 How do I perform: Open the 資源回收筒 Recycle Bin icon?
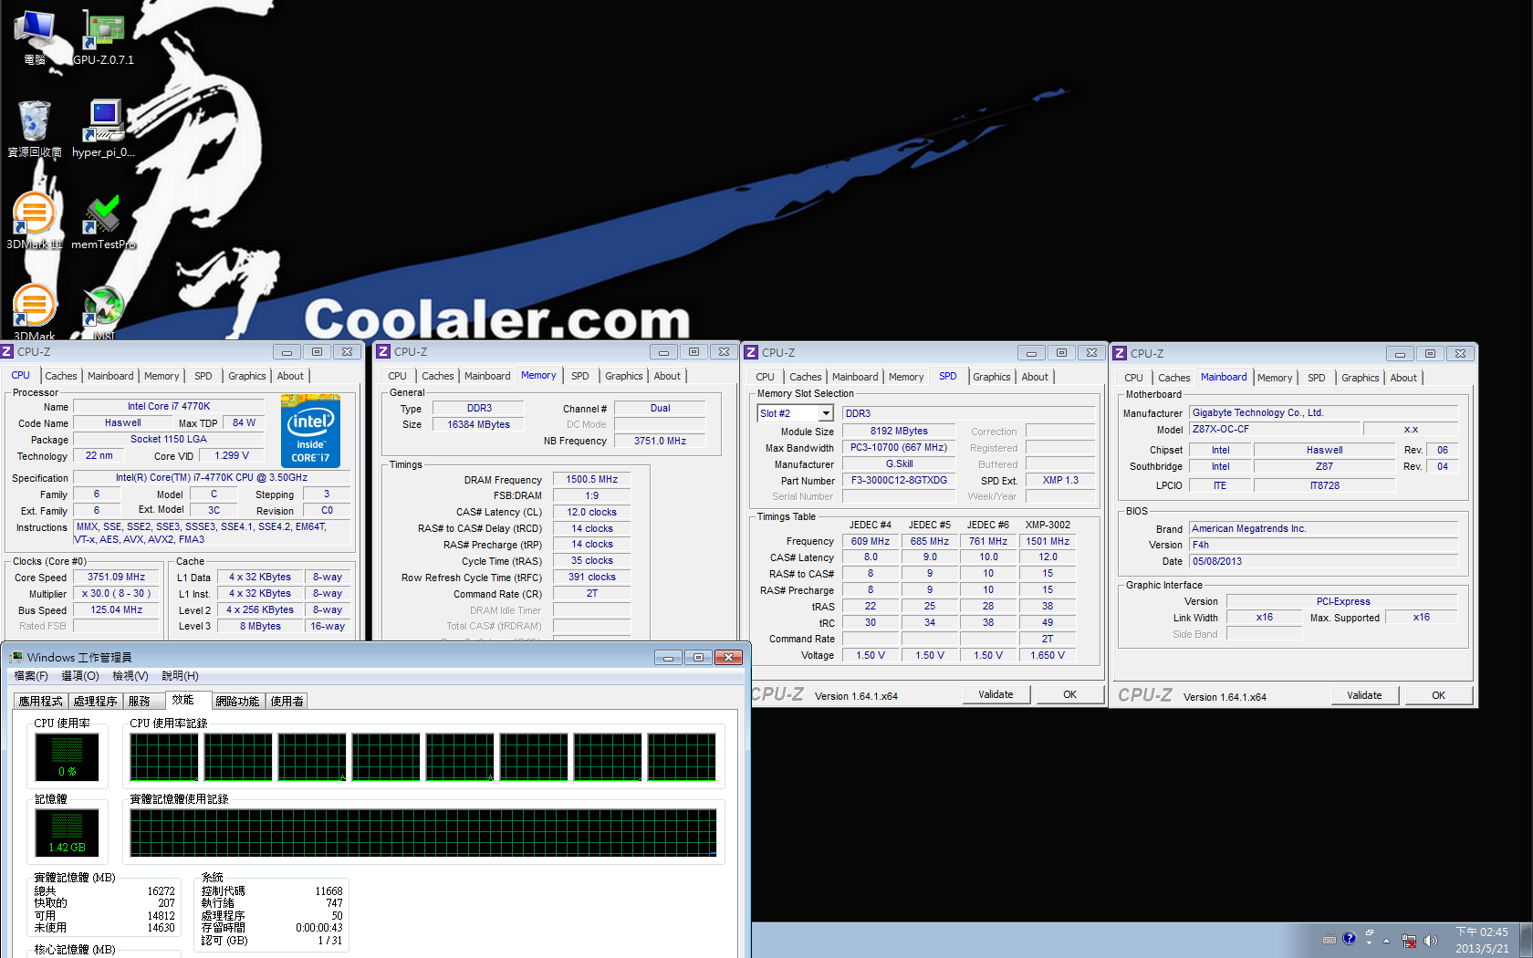coord(35,129)
